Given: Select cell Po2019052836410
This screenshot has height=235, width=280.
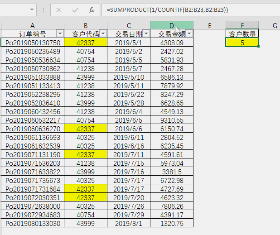Looking at the screenshot, I should click(x=33, y=103).
